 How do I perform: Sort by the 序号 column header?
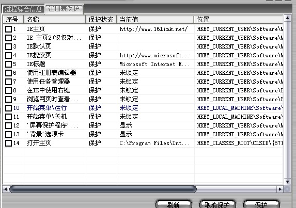[13, 20]
